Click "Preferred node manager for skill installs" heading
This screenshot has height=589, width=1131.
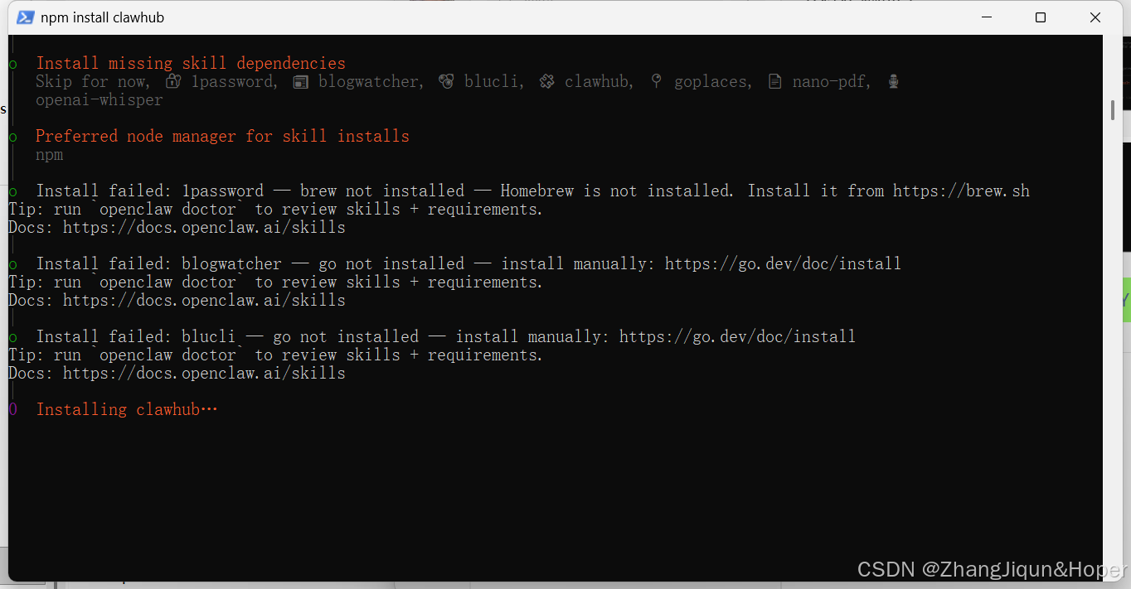[x=222, y=136]
